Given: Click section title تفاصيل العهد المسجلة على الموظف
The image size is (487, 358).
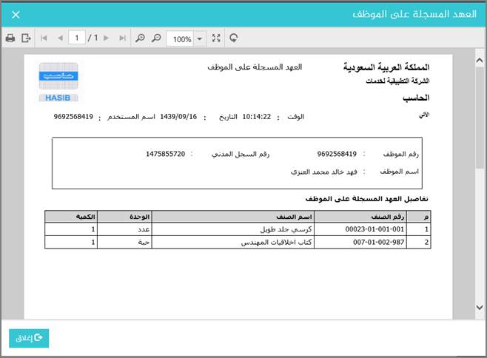Looking at the screenshot, I should coord(366,199).
